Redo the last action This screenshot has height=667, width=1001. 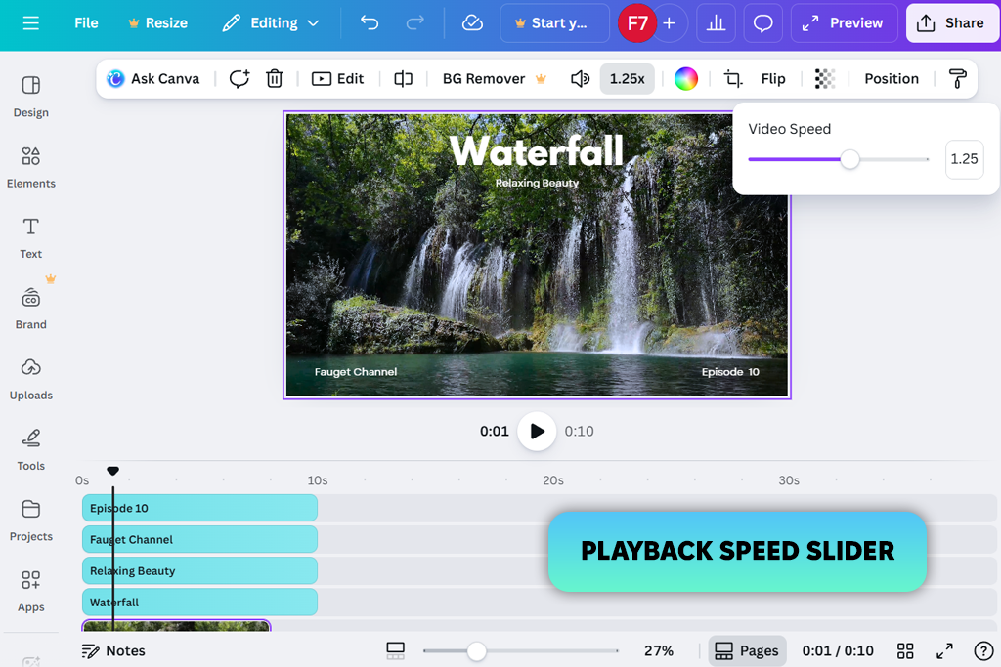pyautogui.click(x=414, y=23)
